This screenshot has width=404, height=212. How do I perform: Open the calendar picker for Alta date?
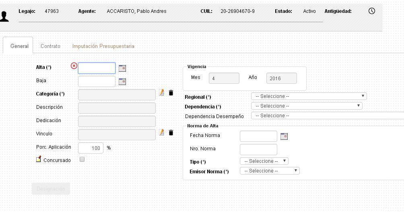[122, 69]
